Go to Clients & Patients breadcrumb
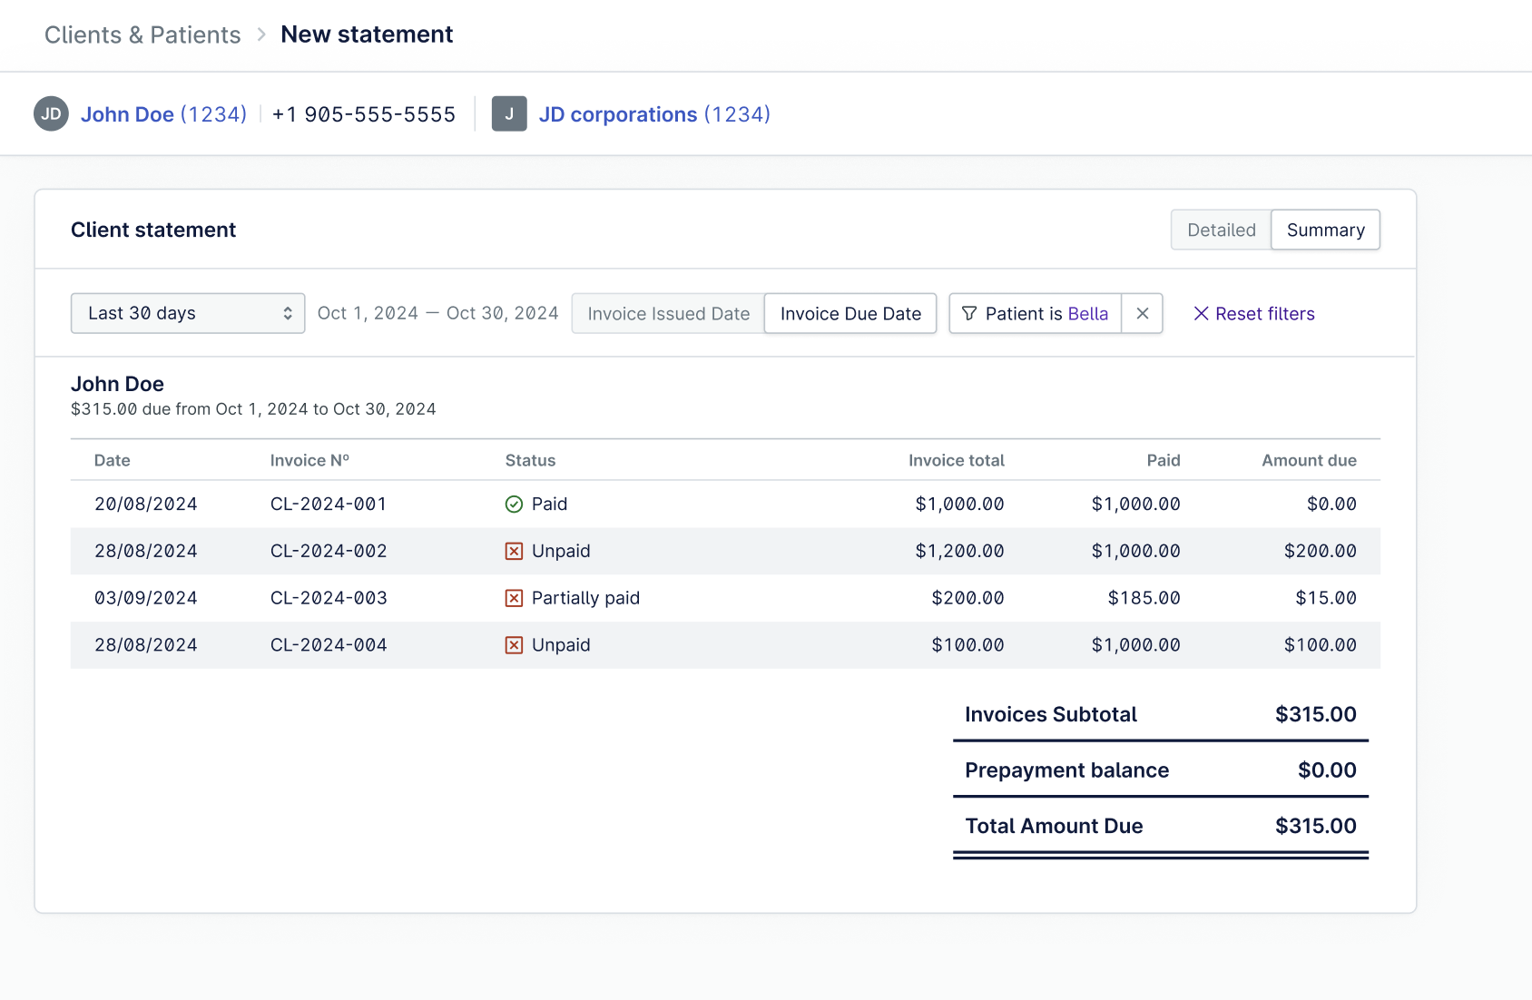Screen dimensions: 1532x1000 click(x=142, y=35)
